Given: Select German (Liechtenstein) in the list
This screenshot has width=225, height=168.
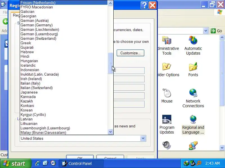Looking at the screenshot, I should (x=64, y=29).
